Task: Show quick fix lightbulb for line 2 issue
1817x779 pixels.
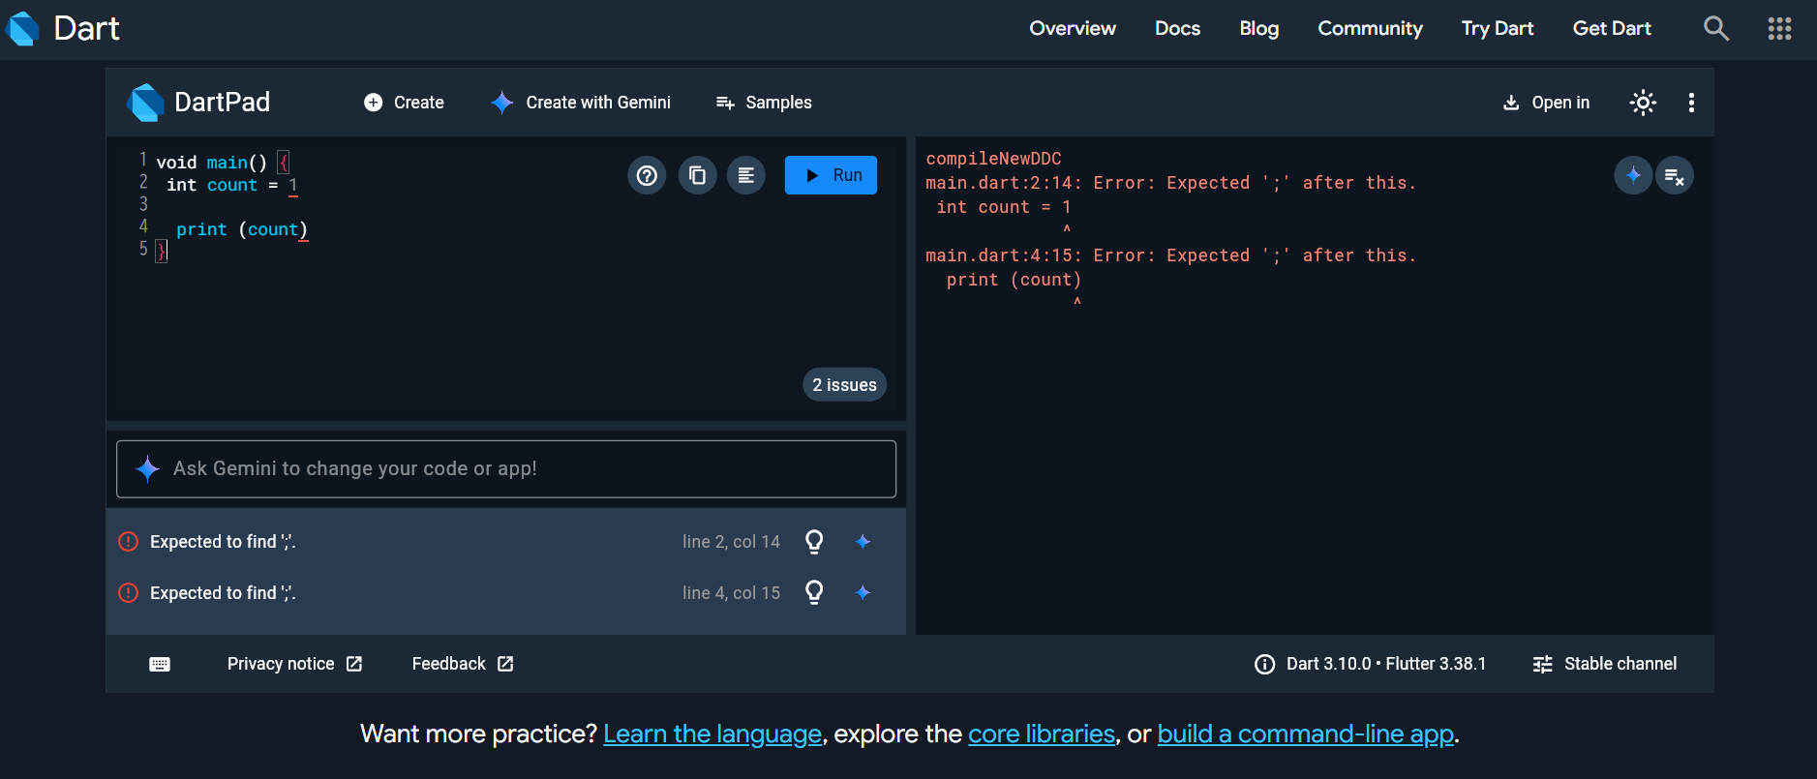Action: click(x=814, y=542)
